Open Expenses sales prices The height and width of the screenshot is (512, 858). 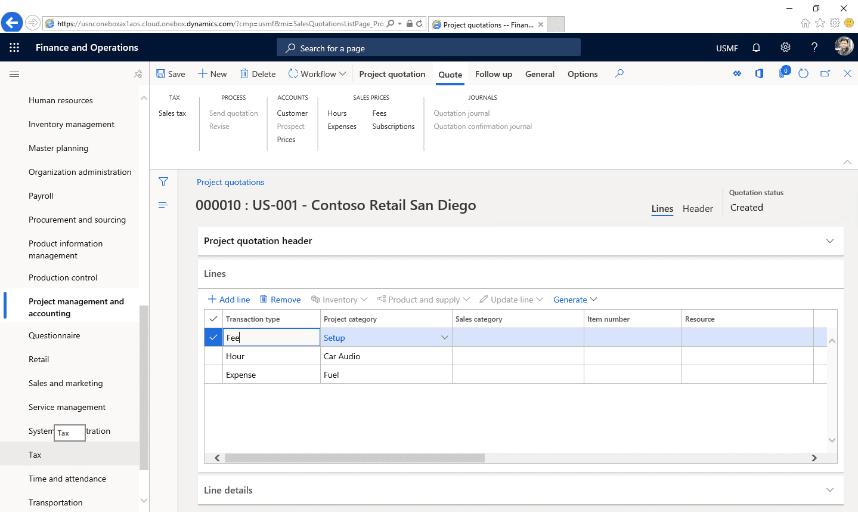(342, 127)
